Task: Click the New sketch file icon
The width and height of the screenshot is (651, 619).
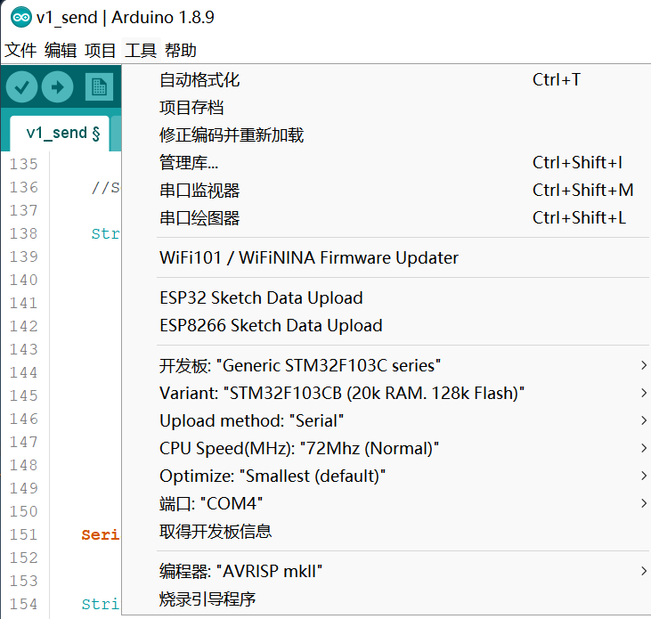Action: coord(99,86)
